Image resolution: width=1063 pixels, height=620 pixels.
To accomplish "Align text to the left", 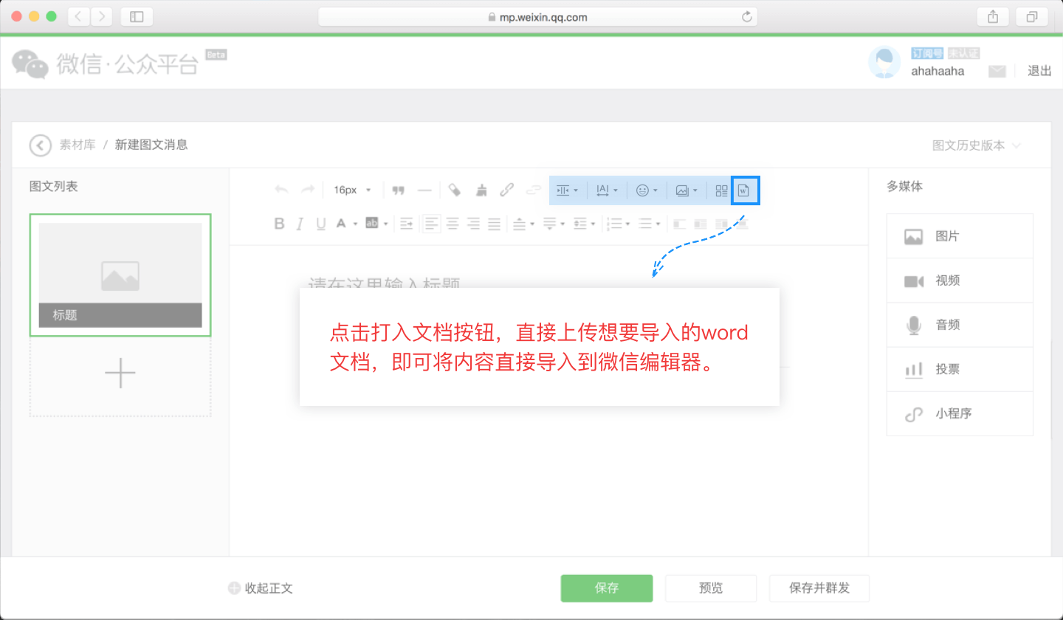I will pos(432,223).
